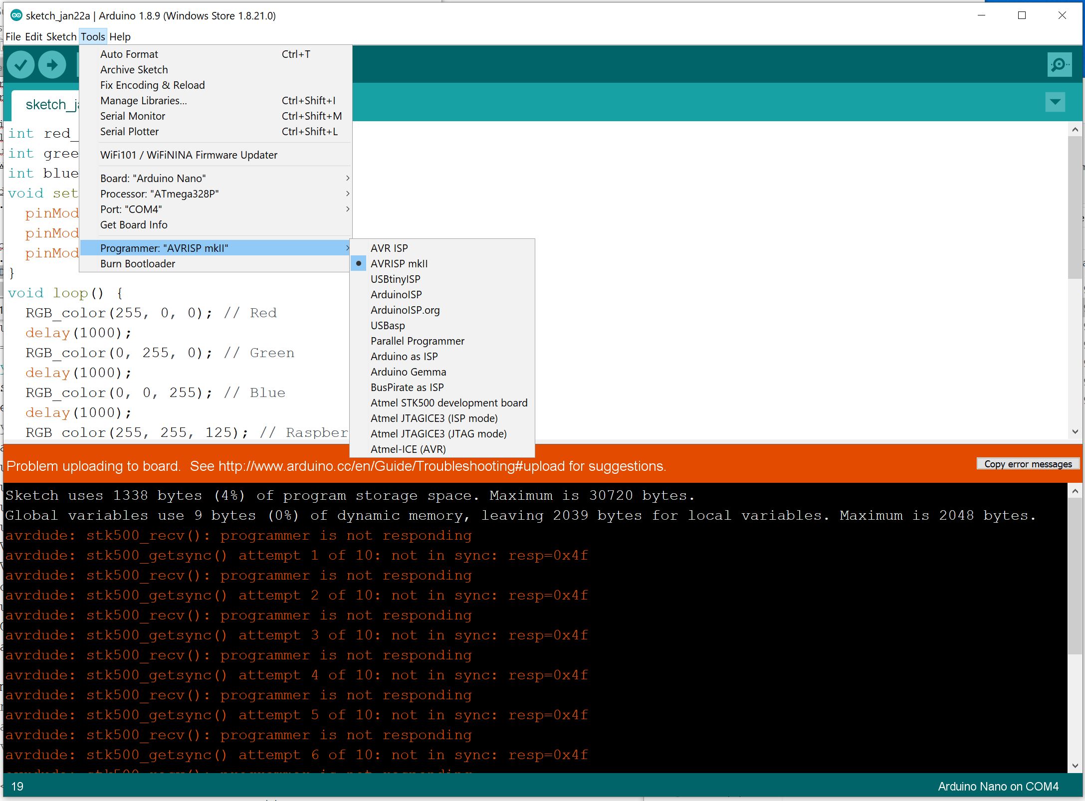The width and height of the screenshot is (1085, 801).
Task: Open the tab list dropdown arrow
Action: click(1054, 102)
